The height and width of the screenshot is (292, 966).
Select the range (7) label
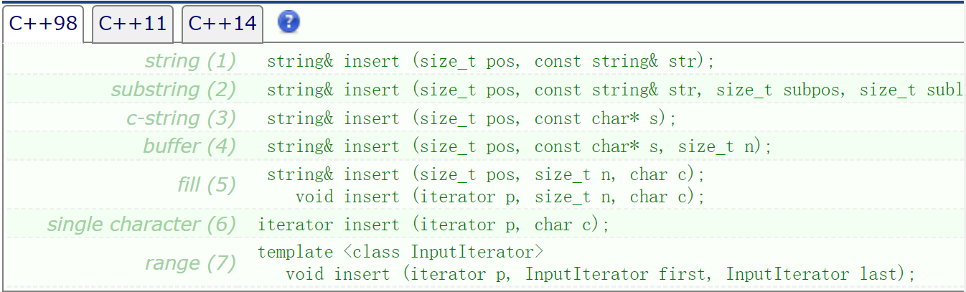click(190, 263)
